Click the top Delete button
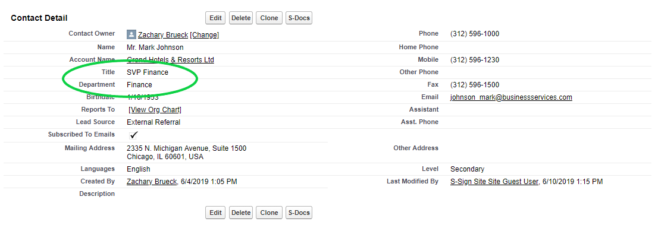655x225 pixels. pos(241,18)
